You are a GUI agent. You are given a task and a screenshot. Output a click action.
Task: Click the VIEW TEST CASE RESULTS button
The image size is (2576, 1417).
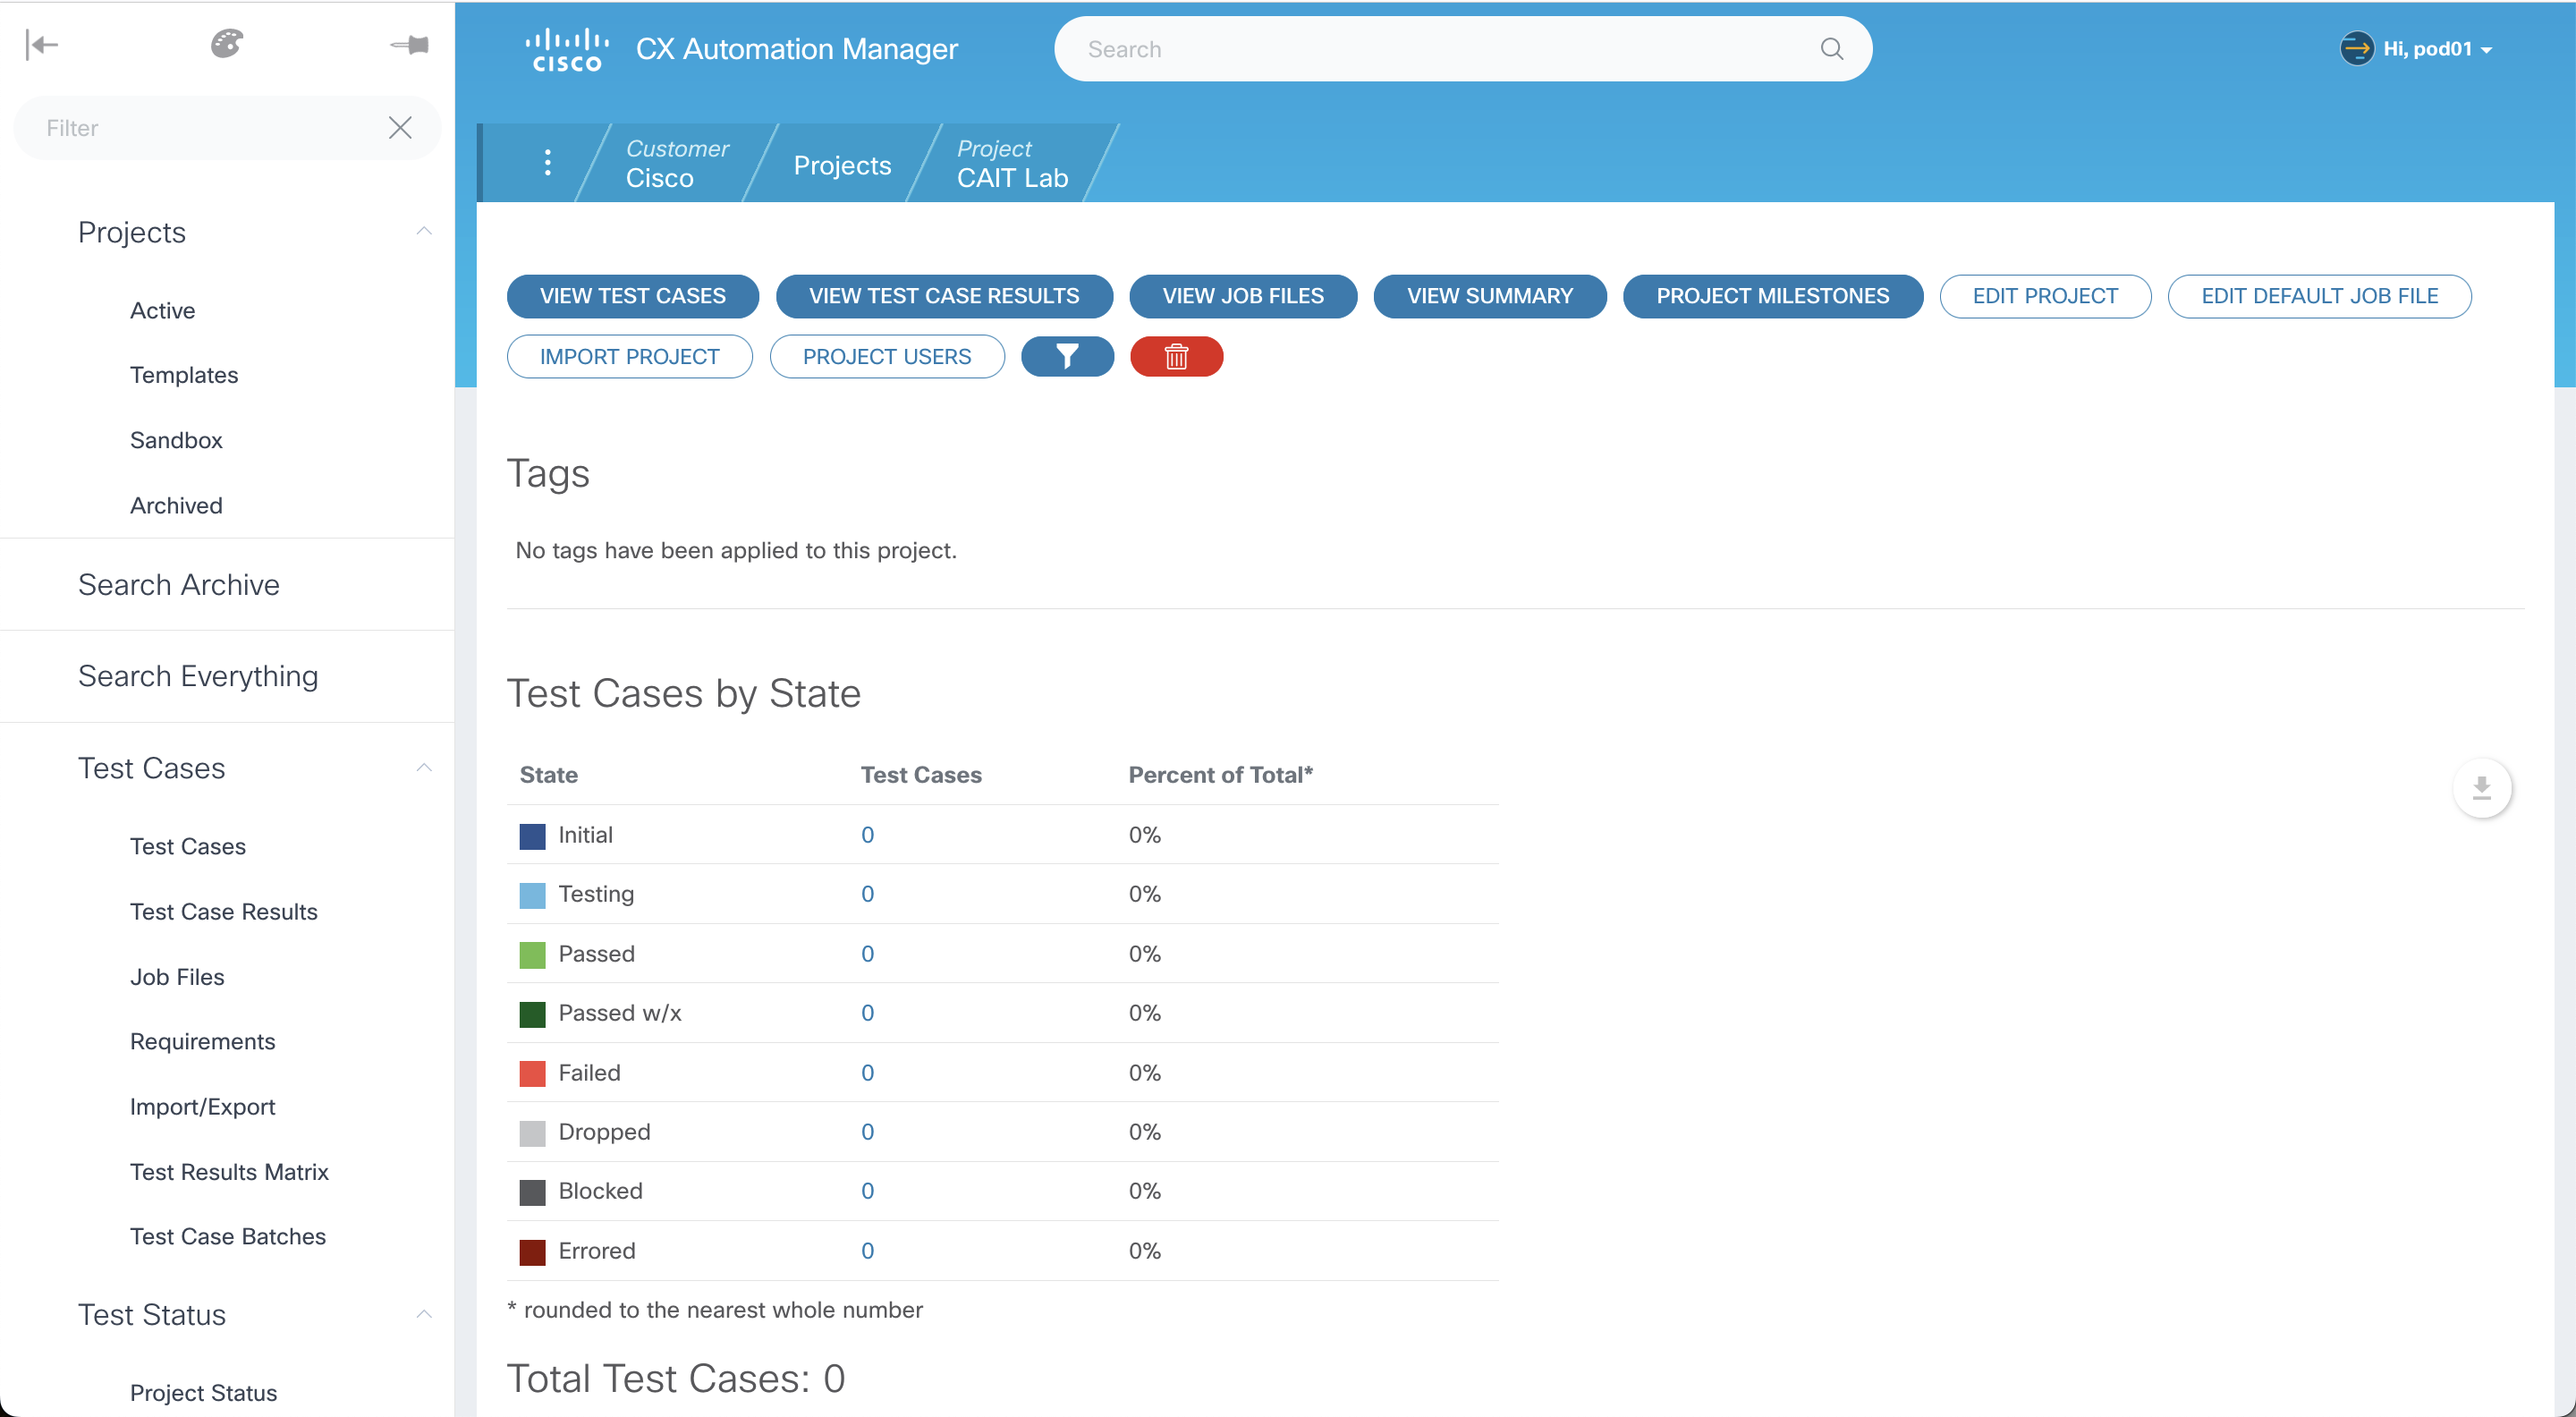tap(943, 296)
